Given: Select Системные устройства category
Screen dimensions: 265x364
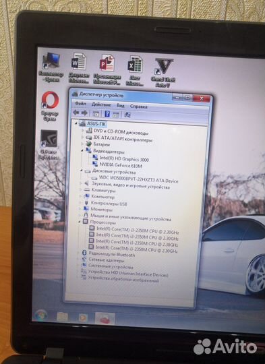Looking at the screenshot, I should point(111,266).
